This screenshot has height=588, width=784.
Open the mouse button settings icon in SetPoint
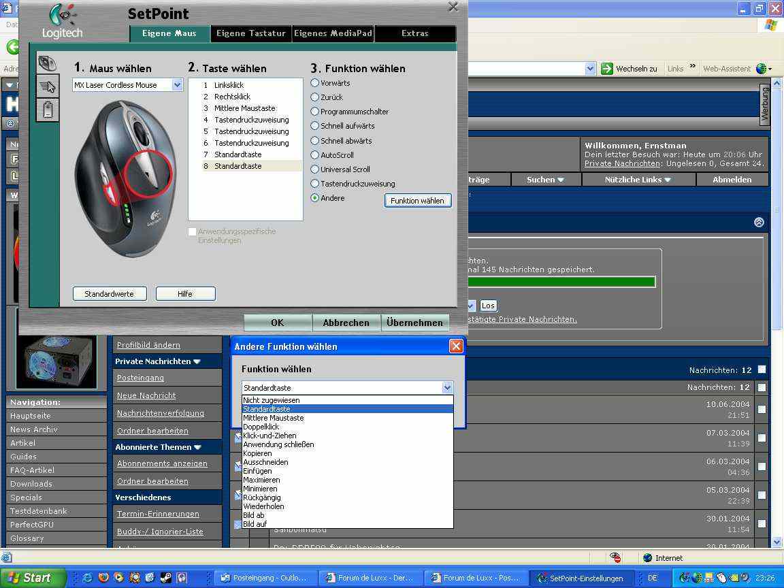pos(48,63)
